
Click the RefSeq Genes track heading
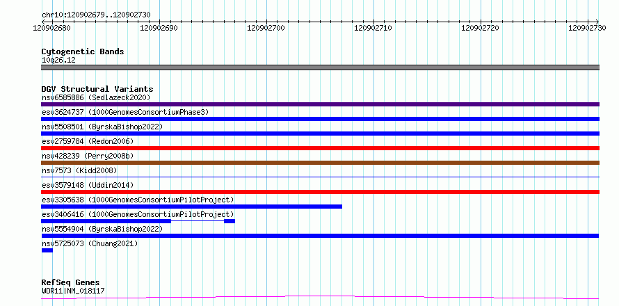[70, 283]
